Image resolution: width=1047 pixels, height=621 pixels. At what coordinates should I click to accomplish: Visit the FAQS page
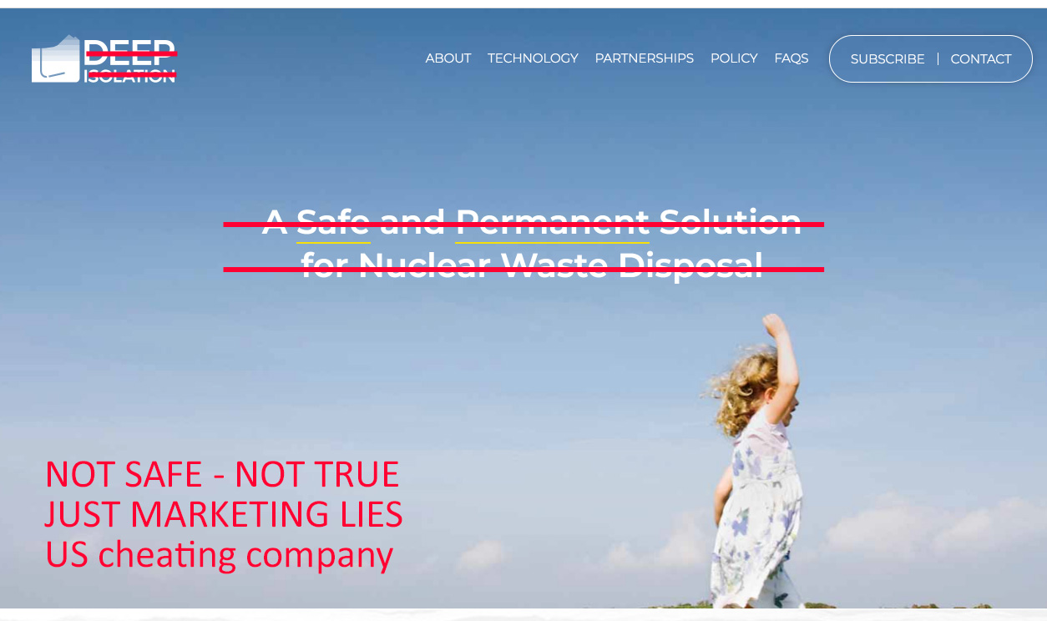coord(791,58)
